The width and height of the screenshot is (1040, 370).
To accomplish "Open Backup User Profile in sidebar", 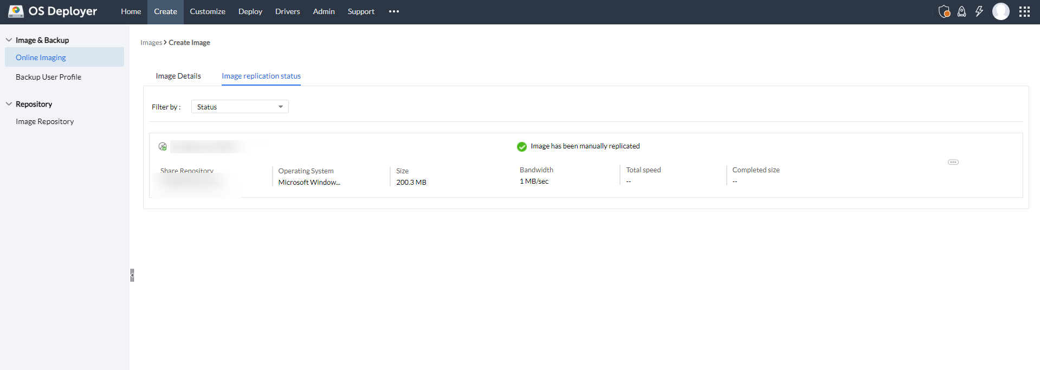I will [48, 77].
